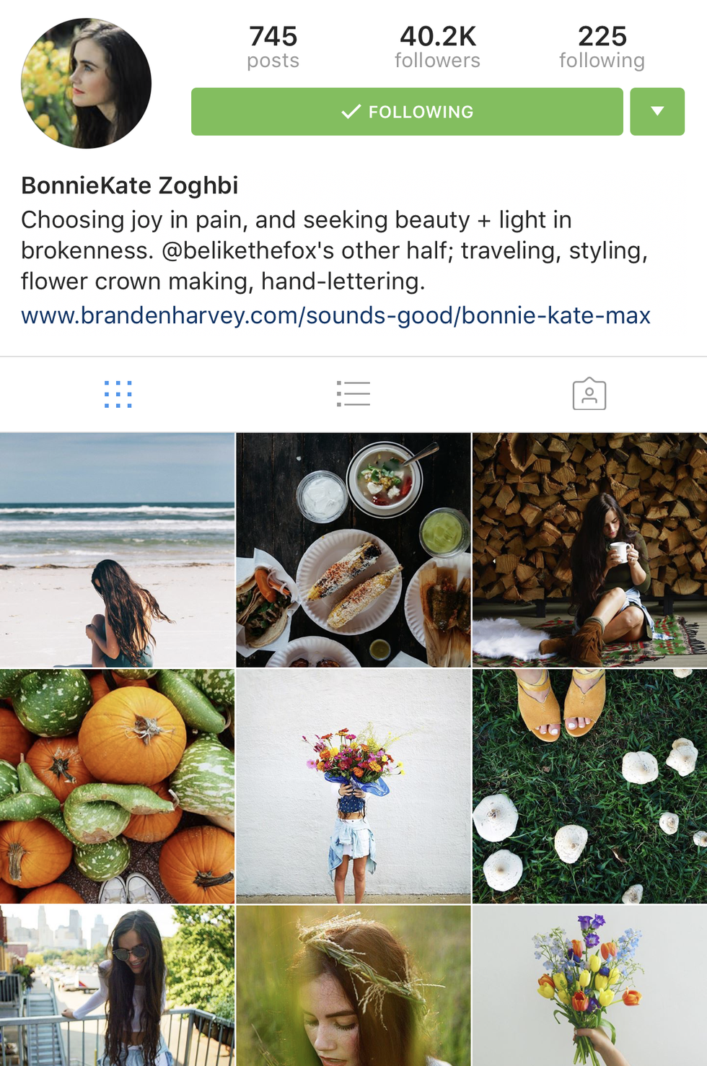
Task: Open the pumpkins and gourds photo
Action: [117, 787]
